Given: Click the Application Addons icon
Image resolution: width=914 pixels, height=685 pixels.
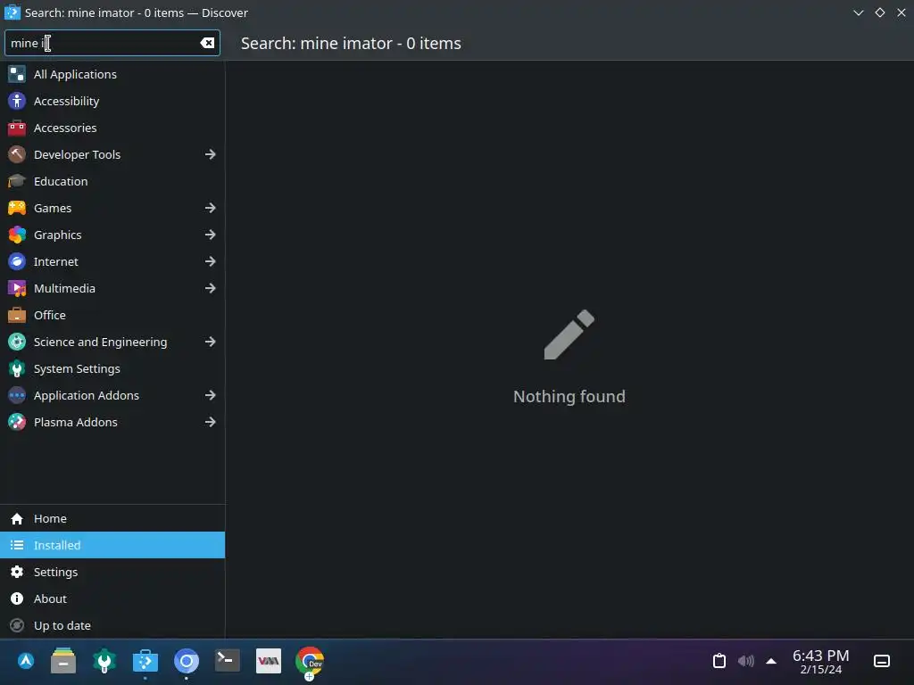Looking at the screenshot, I should coord(17,395).
